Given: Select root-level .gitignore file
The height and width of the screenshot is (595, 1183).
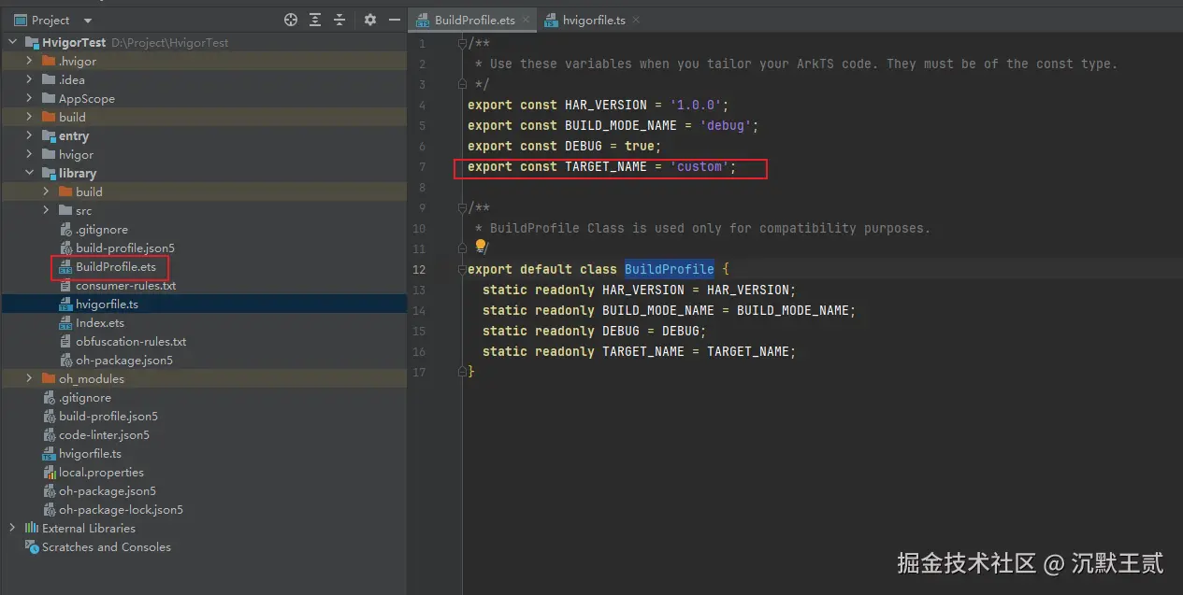Looking at the screenshot, I should [x=85, y=398].
